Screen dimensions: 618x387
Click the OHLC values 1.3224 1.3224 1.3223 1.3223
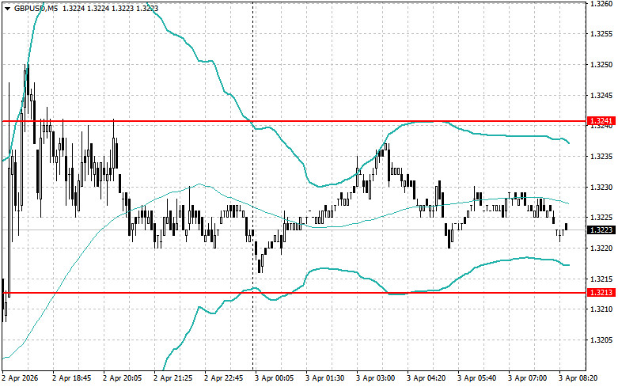click(x=109, y=8)
